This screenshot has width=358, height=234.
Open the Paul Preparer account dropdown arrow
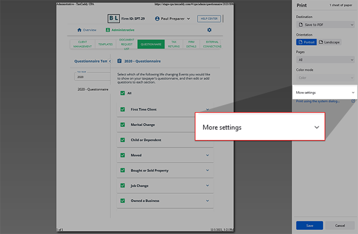coord(188,19)
